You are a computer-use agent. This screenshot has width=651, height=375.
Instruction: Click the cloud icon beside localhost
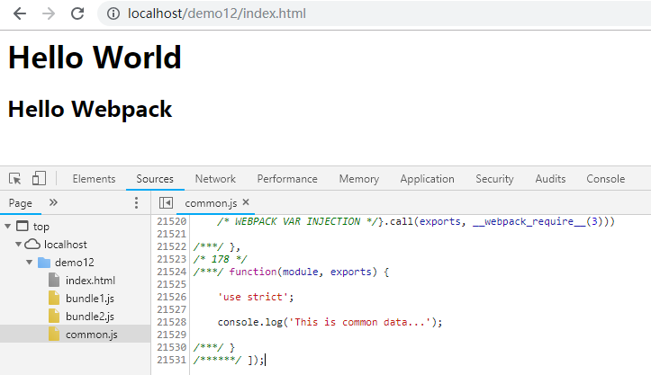[x=32, y=244]
